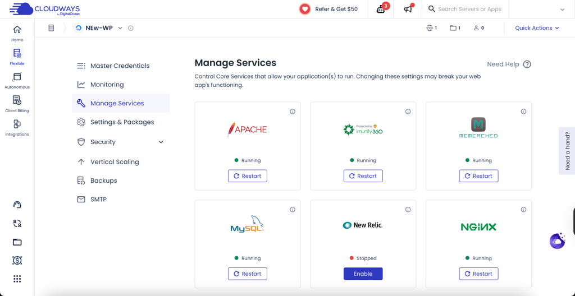
Task: Open Flexible servers sidebar icon
Action: click(x=17, y=57)
